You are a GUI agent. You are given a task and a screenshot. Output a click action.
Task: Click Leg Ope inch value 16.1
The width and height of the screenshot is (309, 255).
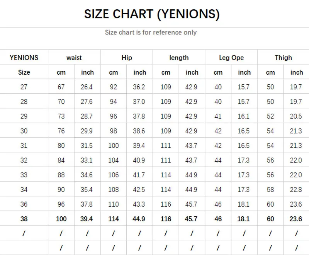pos(244,116)
